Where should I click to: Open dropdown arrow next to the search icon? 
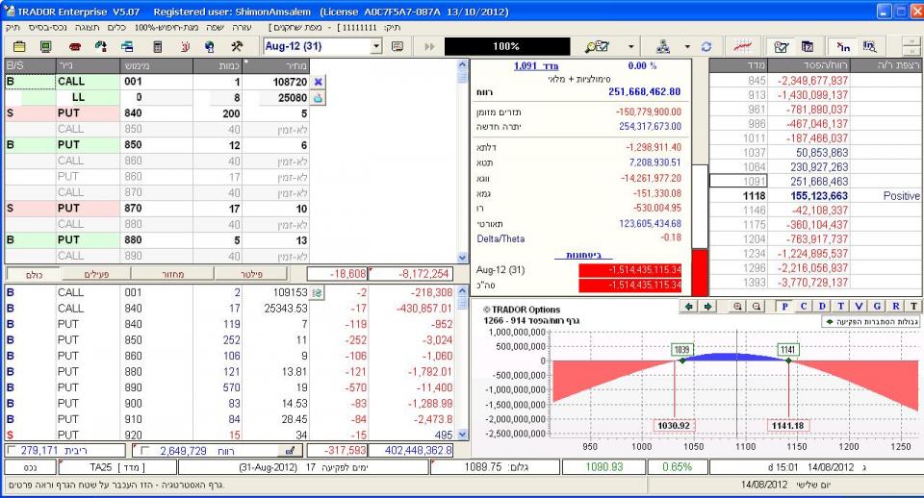[632, 46]
